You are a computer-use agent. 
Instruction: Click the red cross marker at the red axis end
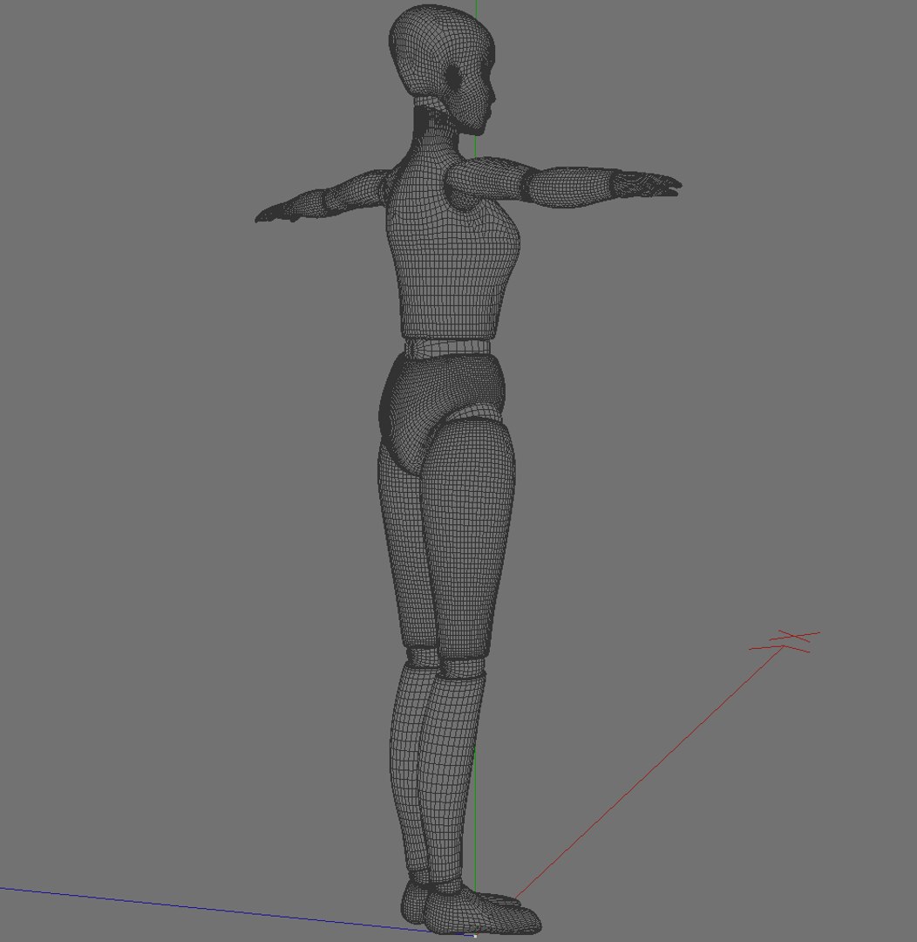pos(785,642)
